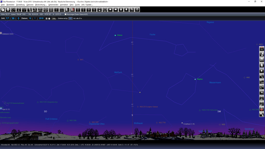Click the floppy disk save icon
Screen dimensions: 265x149
261,59
